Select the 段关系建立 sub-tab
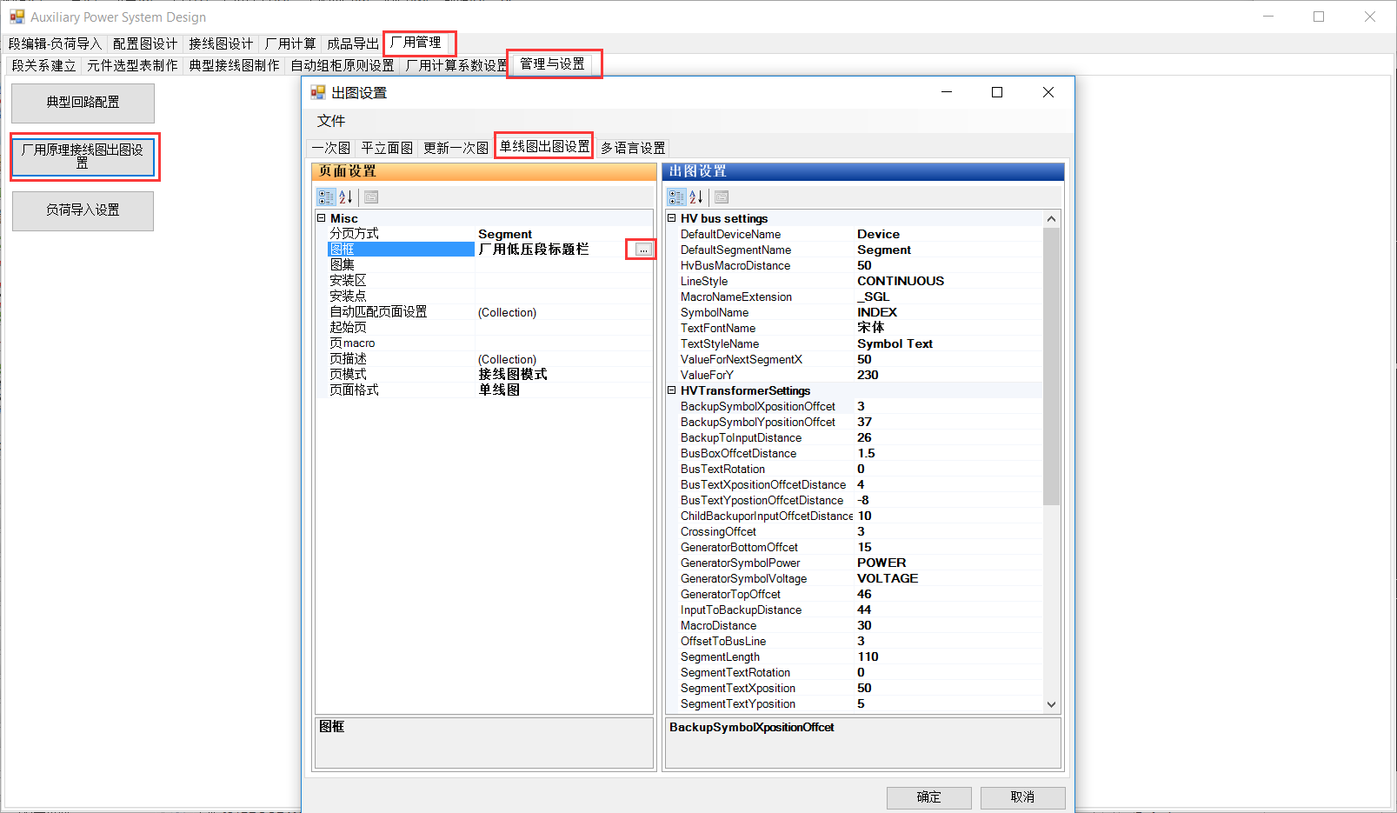This screenshot has height=813, width=1397. [44, 65]
